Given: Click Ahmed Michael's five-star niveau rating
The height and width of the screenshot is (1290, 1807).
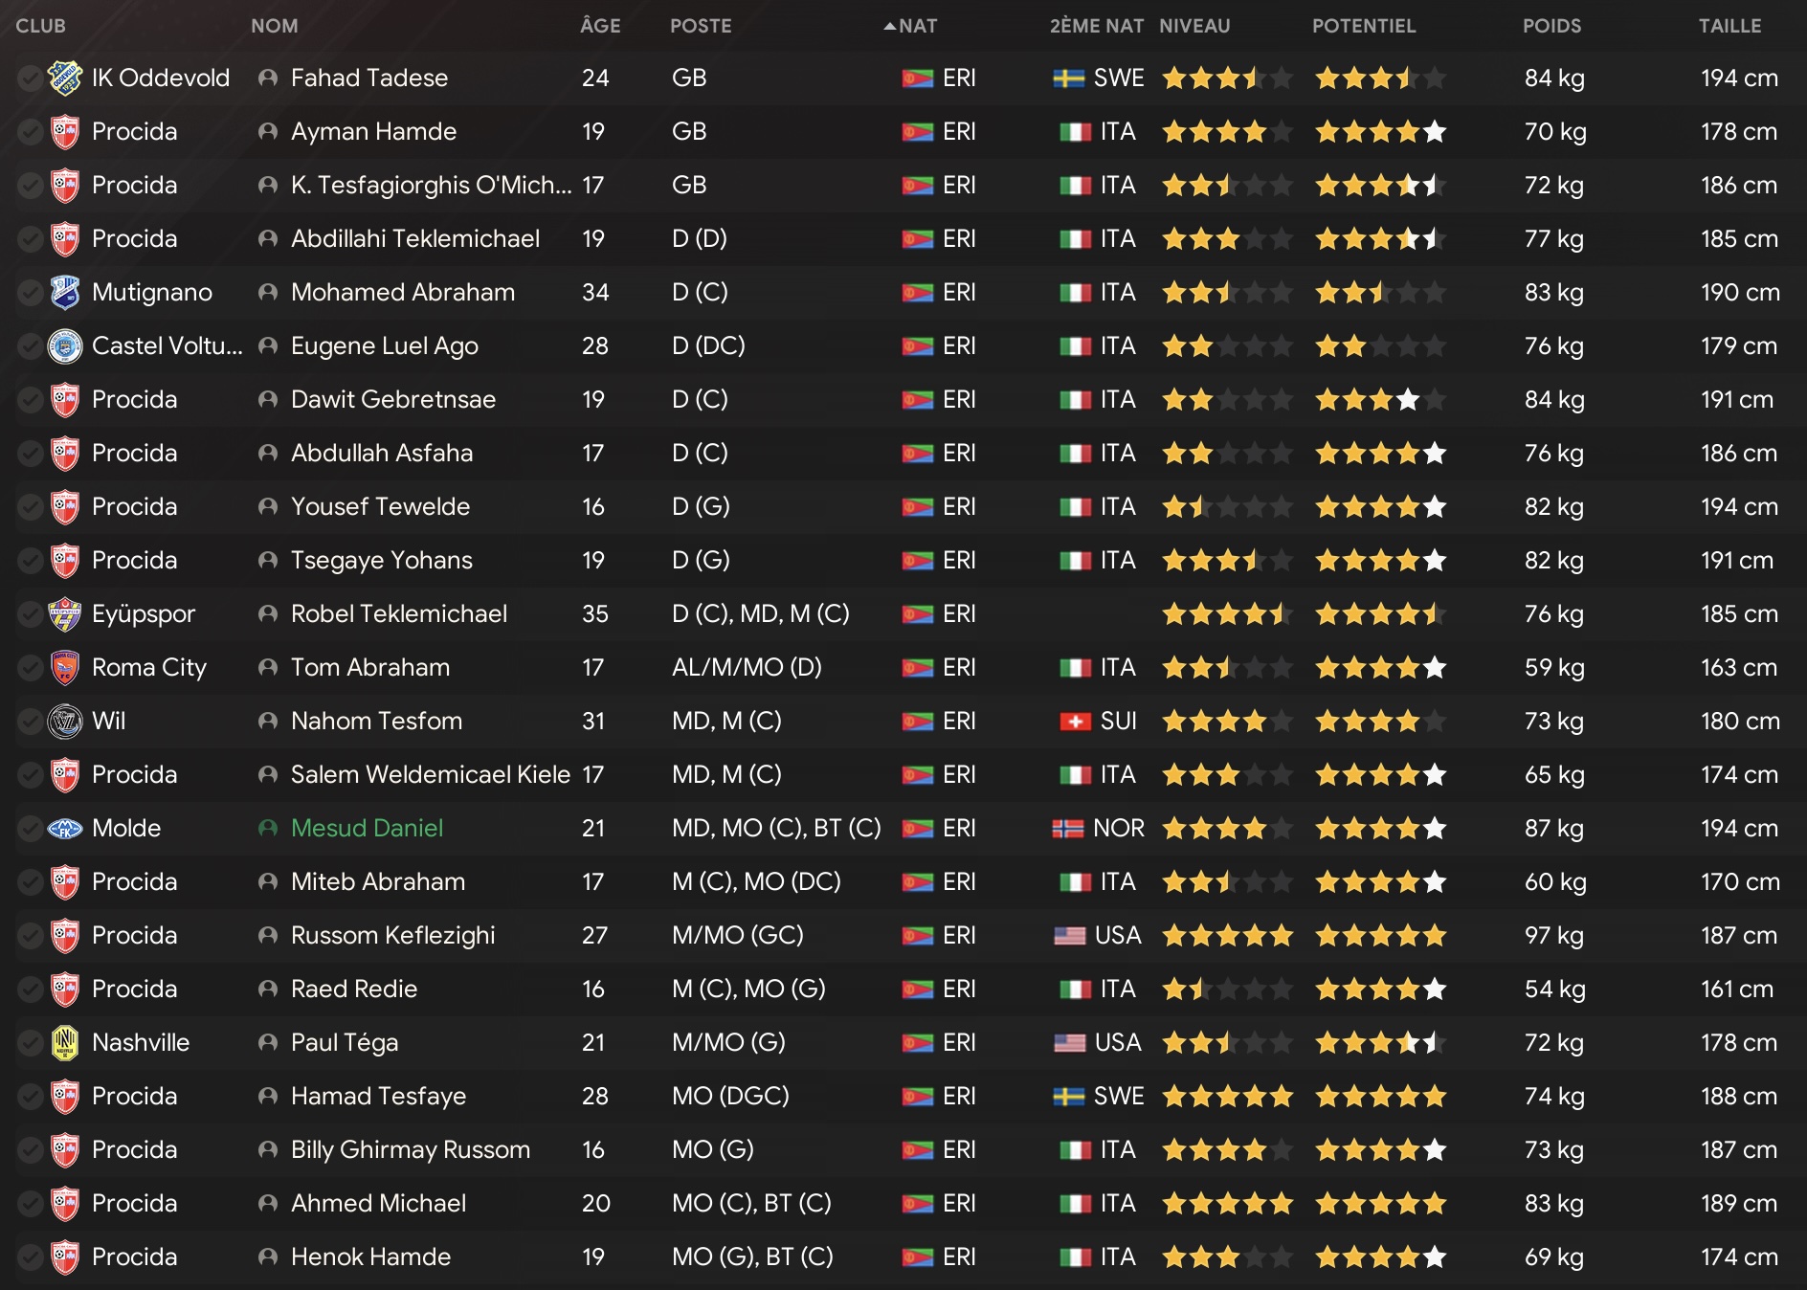Looking at the screenshot, I should [1227, 1204].
